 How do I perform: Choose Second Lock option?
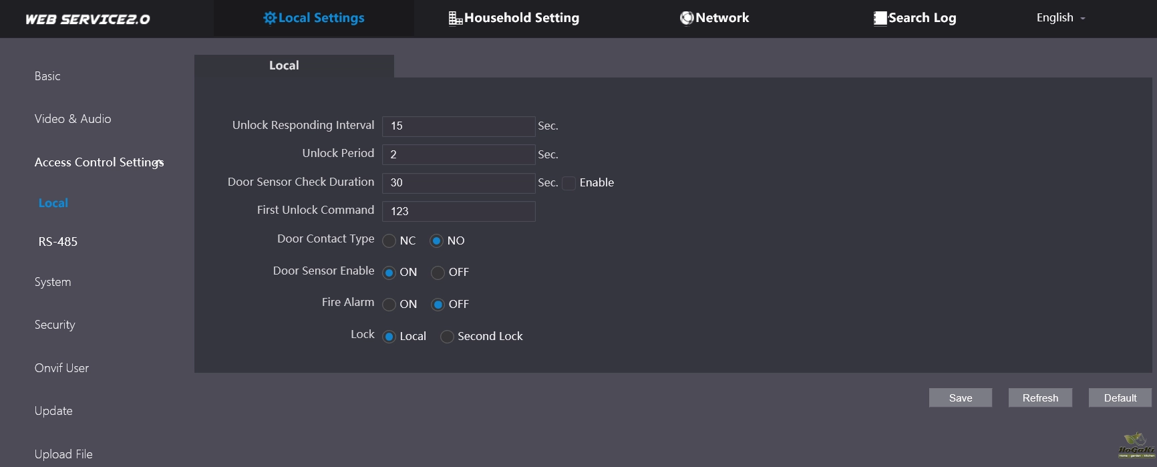click(x=447, y=337)
